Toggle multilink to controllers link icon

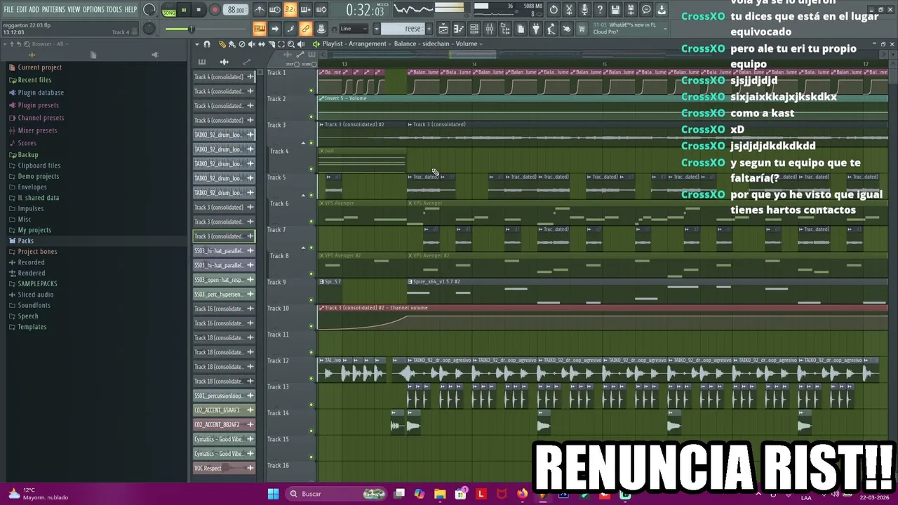pyautogui.click(x=306, y=29)
